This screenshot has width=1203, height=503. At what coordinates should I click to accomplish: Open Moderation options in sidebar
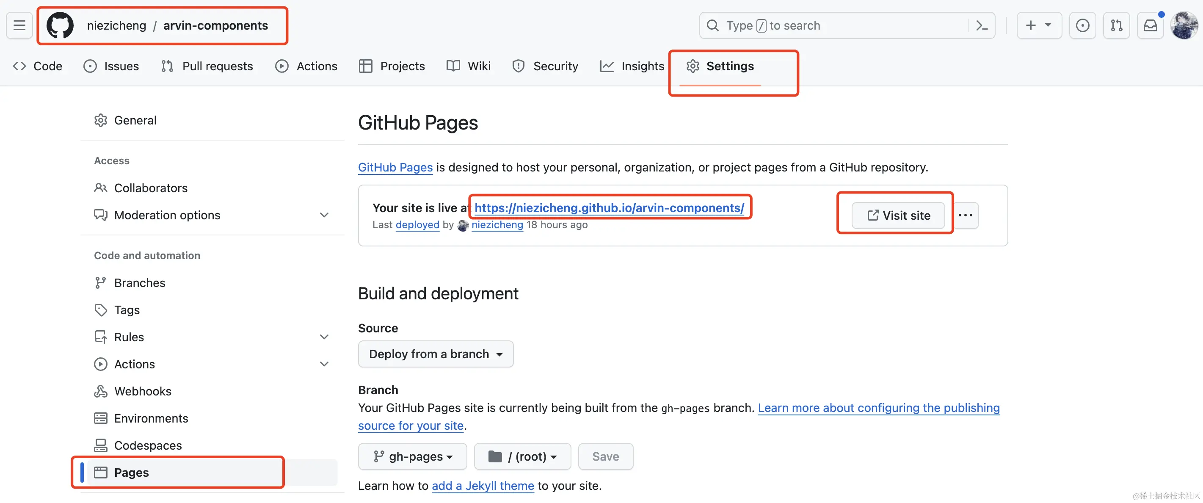tap(212, 216)
